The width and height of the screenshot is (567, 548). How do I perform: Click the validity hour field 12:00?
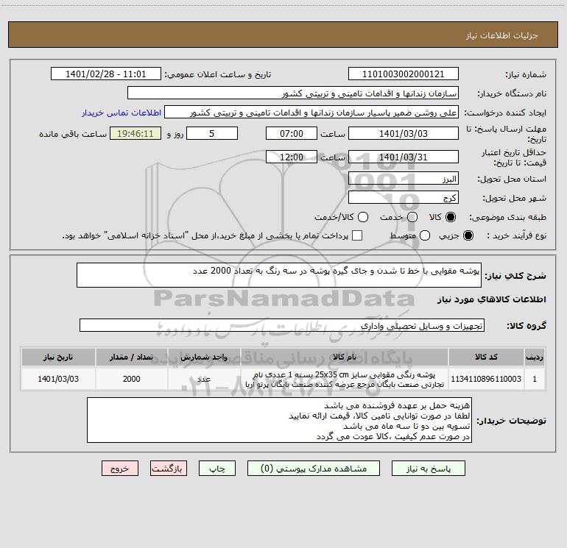[292, 157]
